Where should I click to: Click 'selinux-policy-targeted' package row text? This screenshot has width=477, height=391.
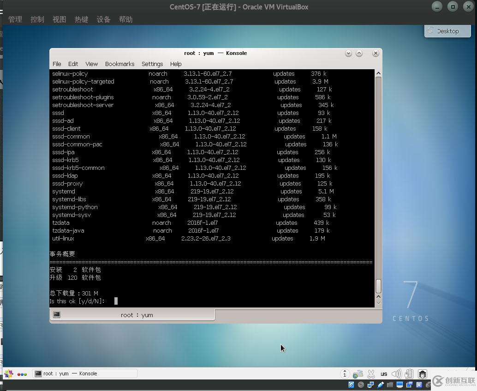tap(83, 82)
